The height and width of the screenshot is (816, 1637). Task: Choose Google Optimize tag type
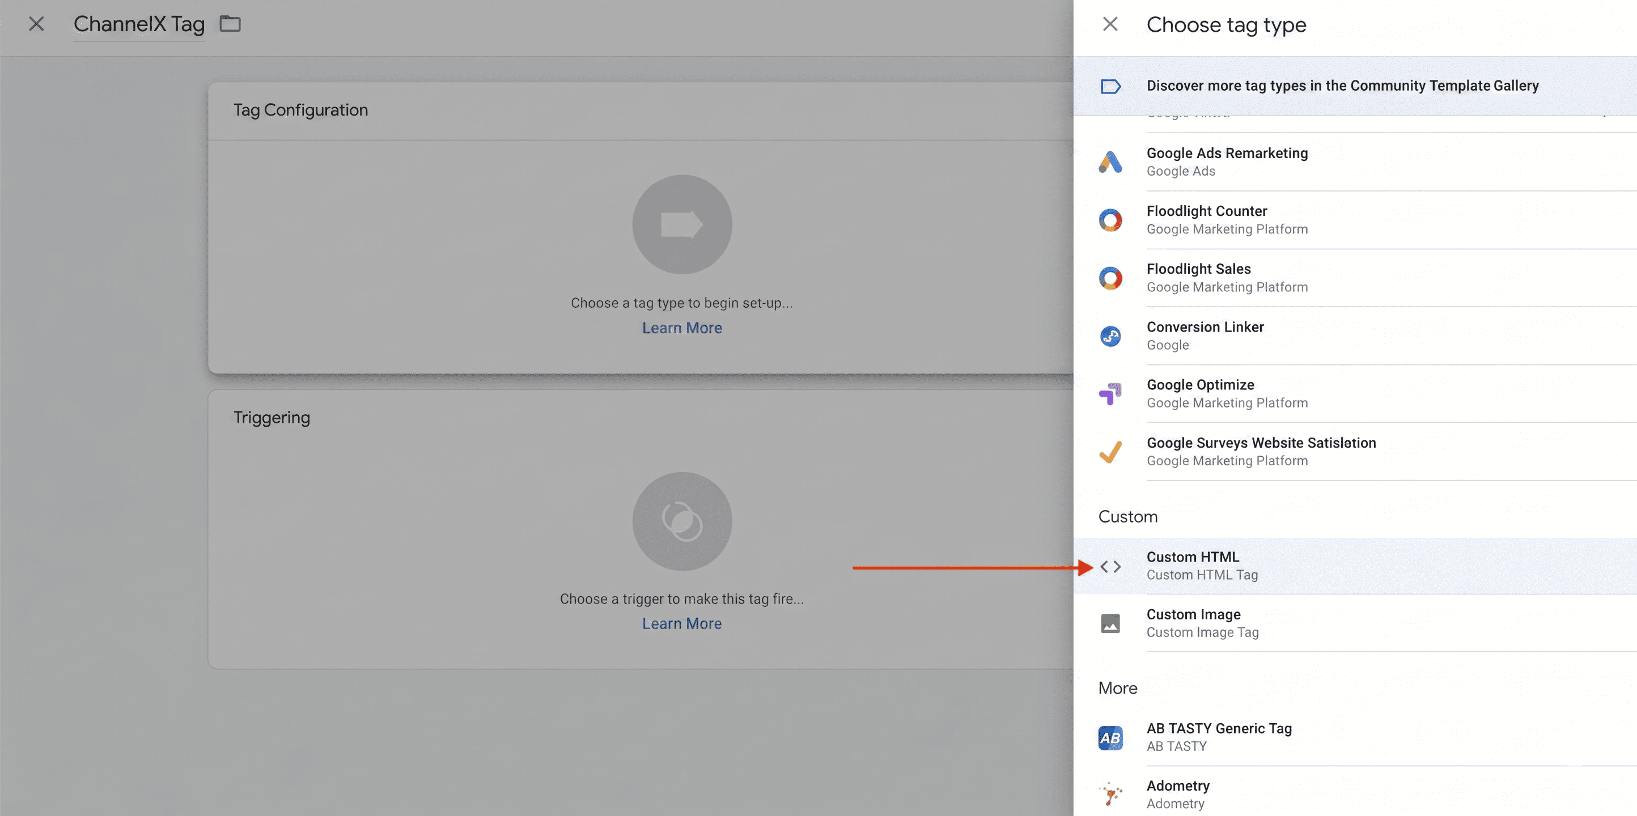pyautogui.click(x=1355, y=393)
